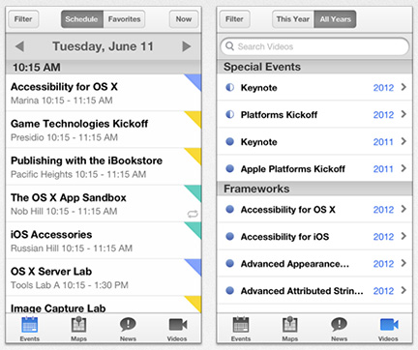Tap the blue corner flag on Accessibility for OS X session
The width and height of the screenshot is (418, 350).
[194, 80]
